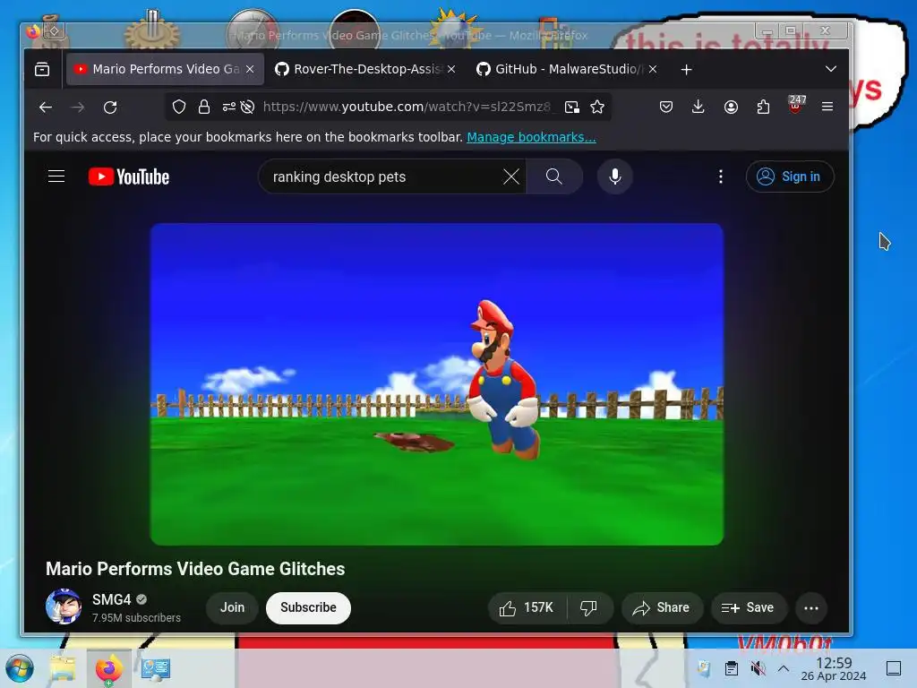Close the GitHub MalwareStudio tab

[653, 69]
